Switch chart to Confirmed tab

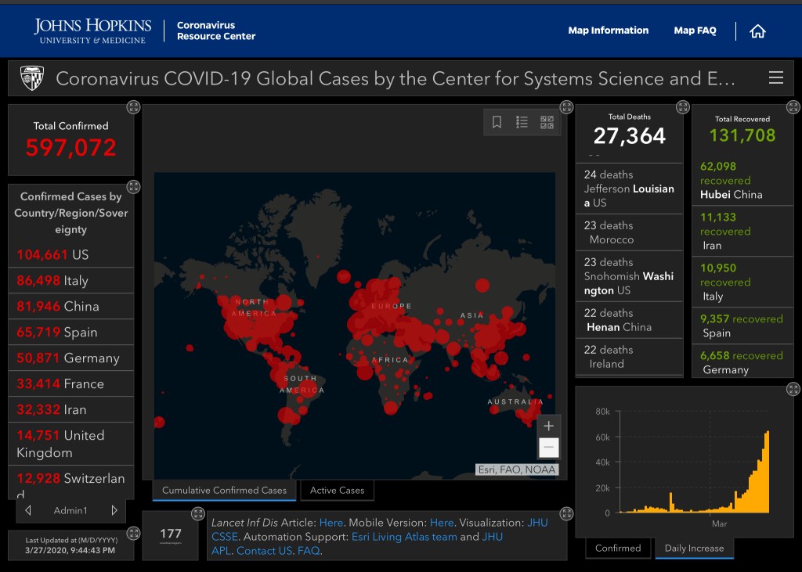click(618, 548)
